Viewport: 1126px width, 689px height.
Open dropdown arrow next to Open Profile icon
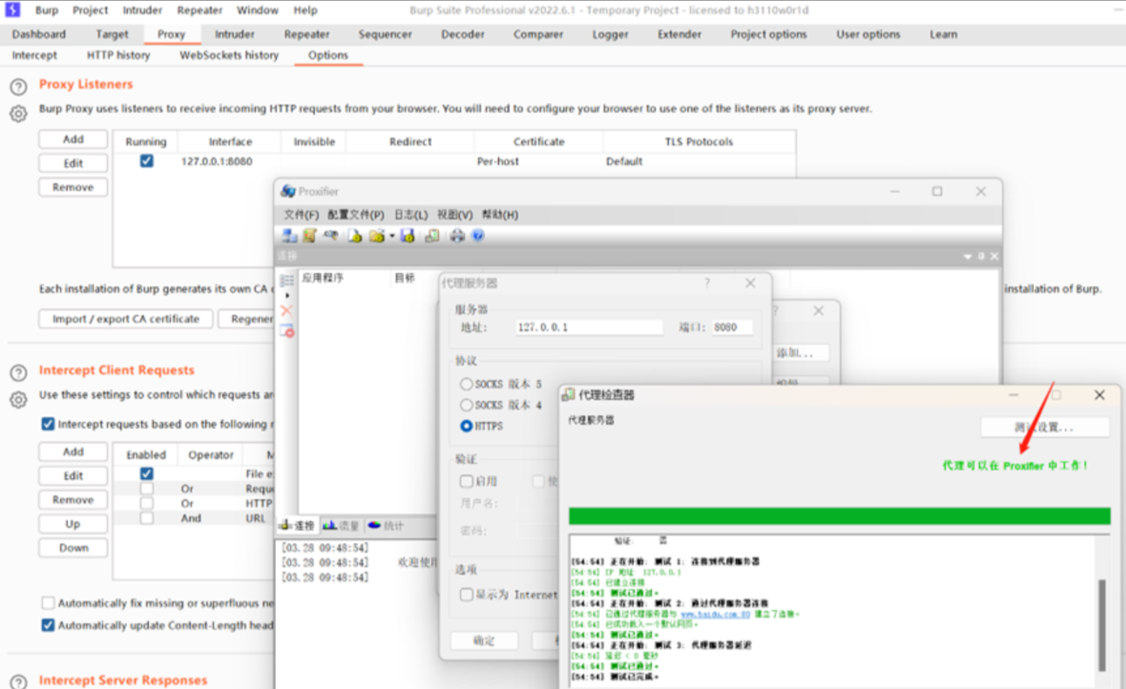[x=392, y=236]
